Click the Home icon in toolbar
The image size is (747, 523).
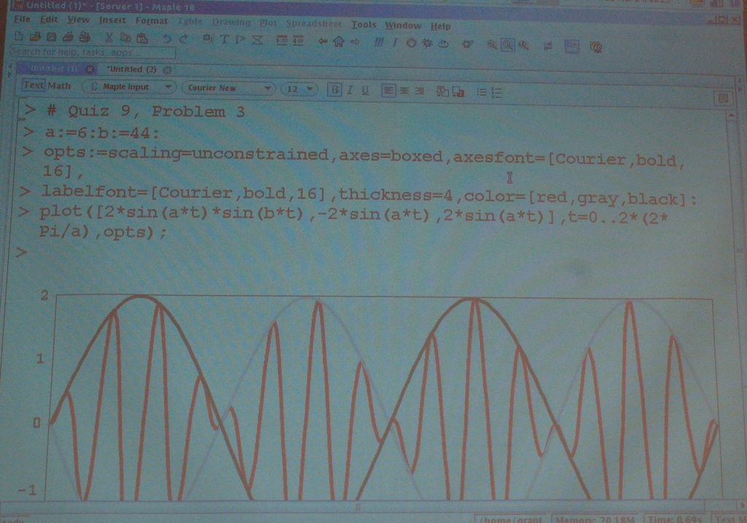click(x=338, y=42)
